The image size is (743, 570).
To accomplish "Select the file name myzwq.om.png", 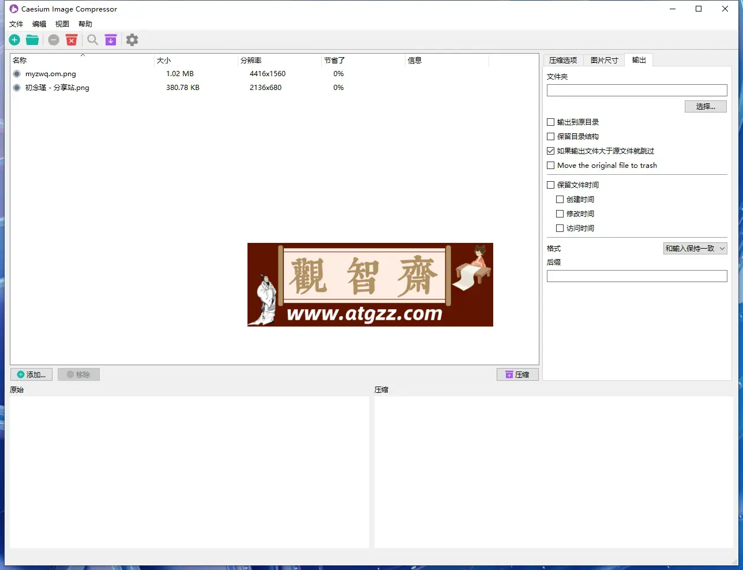I will point(51,74).
